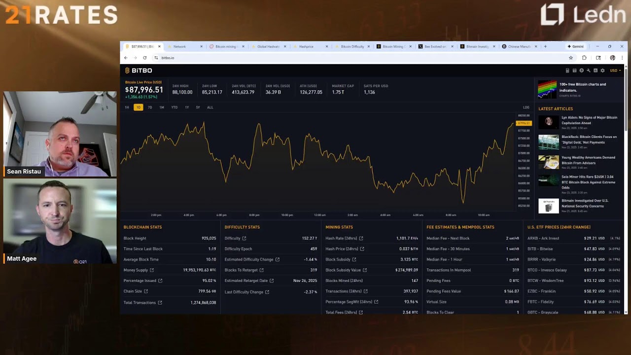This screenshot has width=631, height=355.
Task: Open Bitmain Investigated article link
Action: point(585,203)
